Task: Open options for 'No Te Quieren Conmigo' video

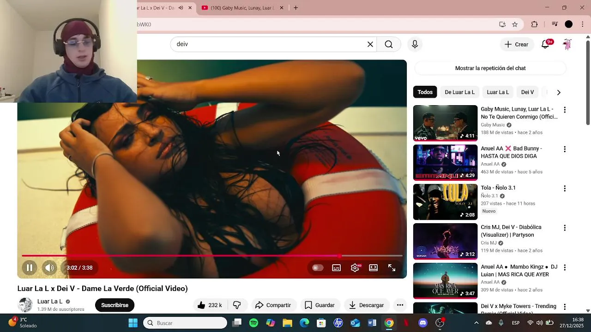Action: tap(564, 110)
